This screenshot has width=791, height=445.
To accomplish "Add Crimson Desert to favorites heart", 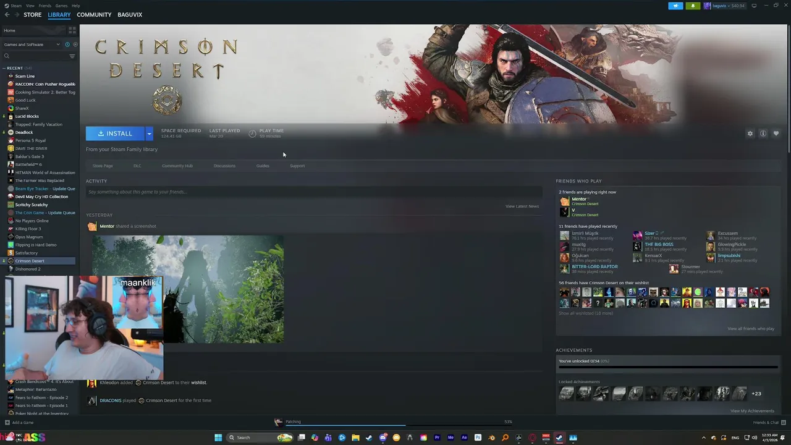I will 776,133.
